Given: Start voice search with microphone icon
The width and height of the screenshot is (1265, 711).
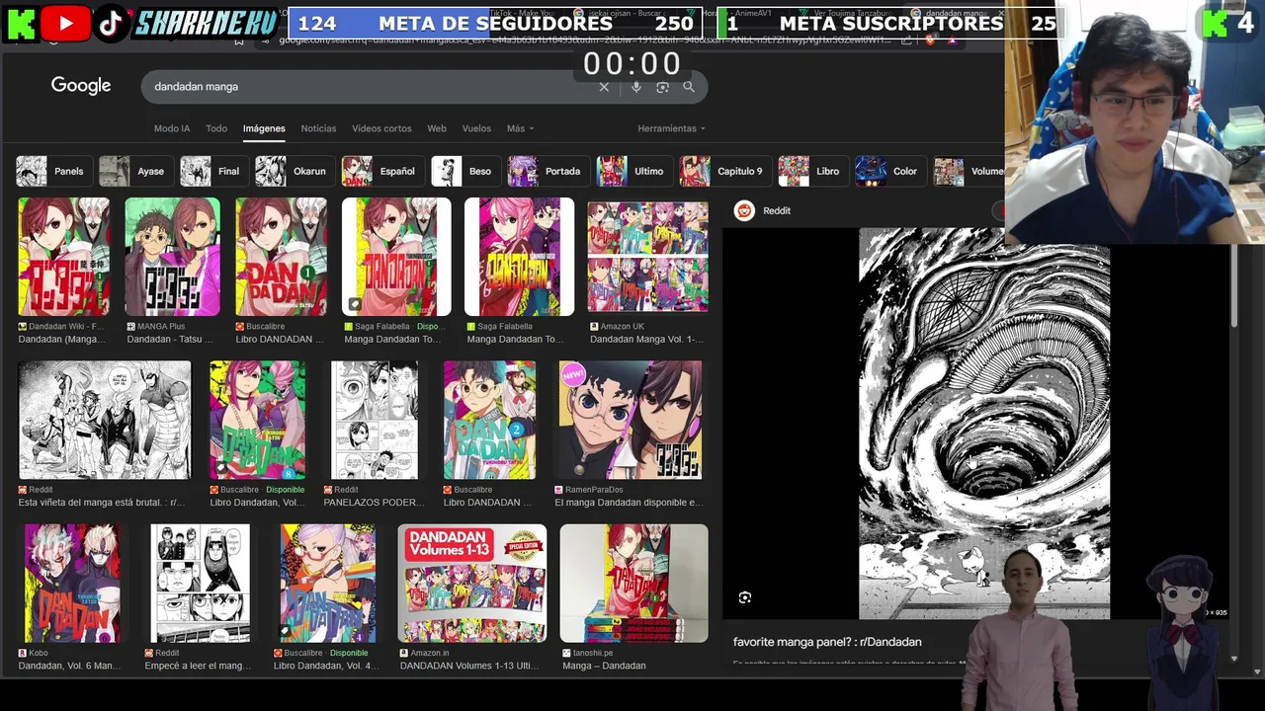Looking at the screenshot, I should [x=635, y=87].
